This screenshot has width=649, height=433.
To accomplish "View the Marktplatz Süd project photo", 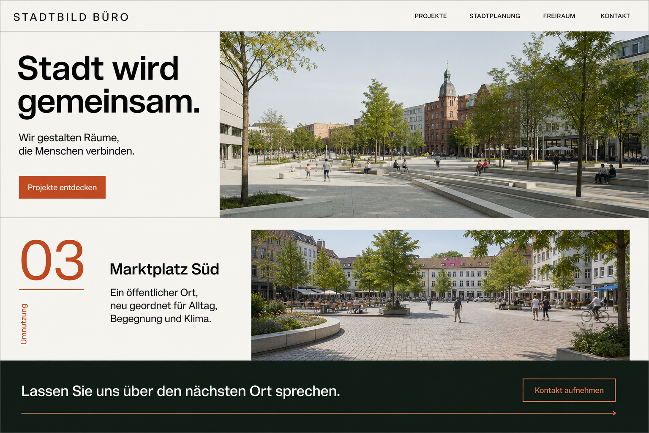I will (440, 295).
